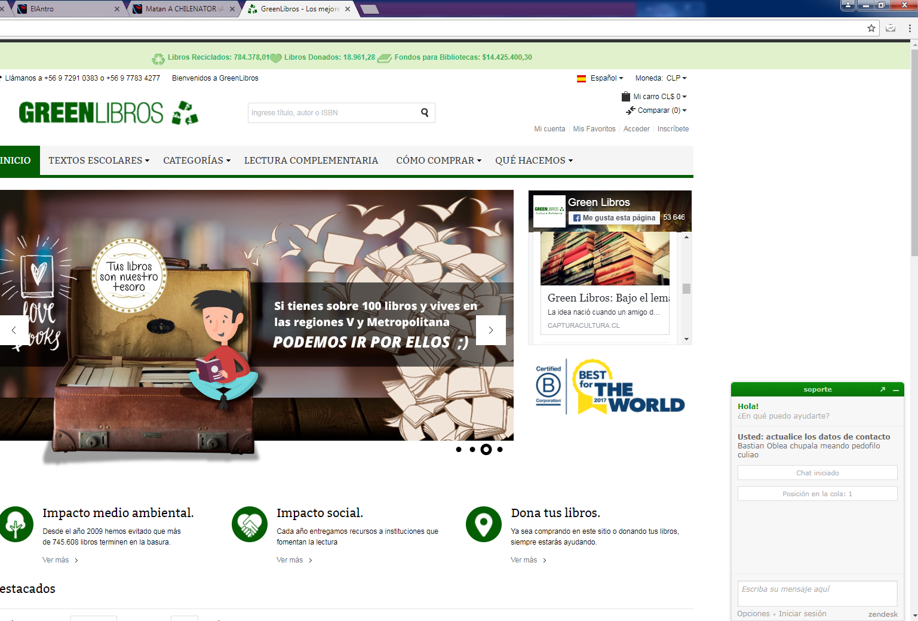This screenshot has height=621, width=918.
Task: Open the Mi cuenta link
Action: (x=549, y=129)
